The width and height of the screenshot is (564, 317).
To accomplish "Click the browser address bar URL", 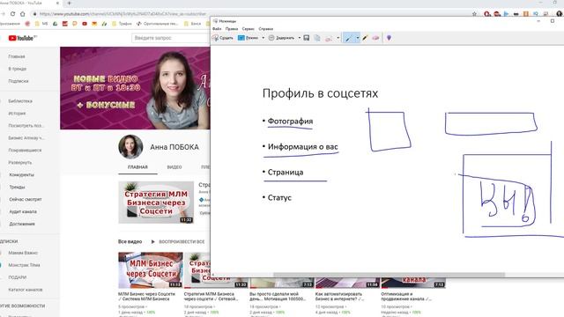I will [122, 14].
